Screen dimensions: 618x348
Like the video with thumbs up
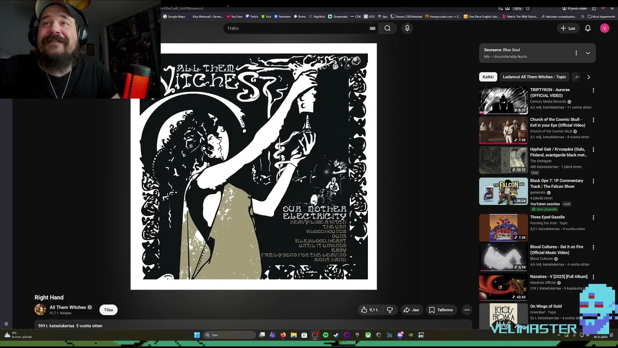(369, 310)
